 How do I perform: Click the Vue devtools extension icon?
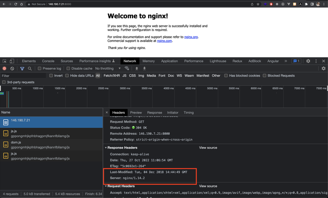click(289, 4)
